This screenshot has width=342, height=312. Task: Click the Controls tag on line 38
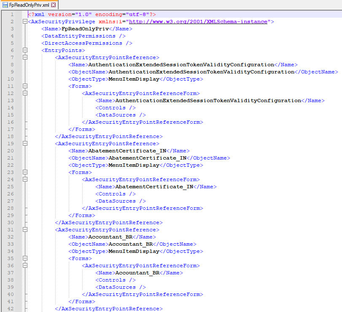[116, 280]
